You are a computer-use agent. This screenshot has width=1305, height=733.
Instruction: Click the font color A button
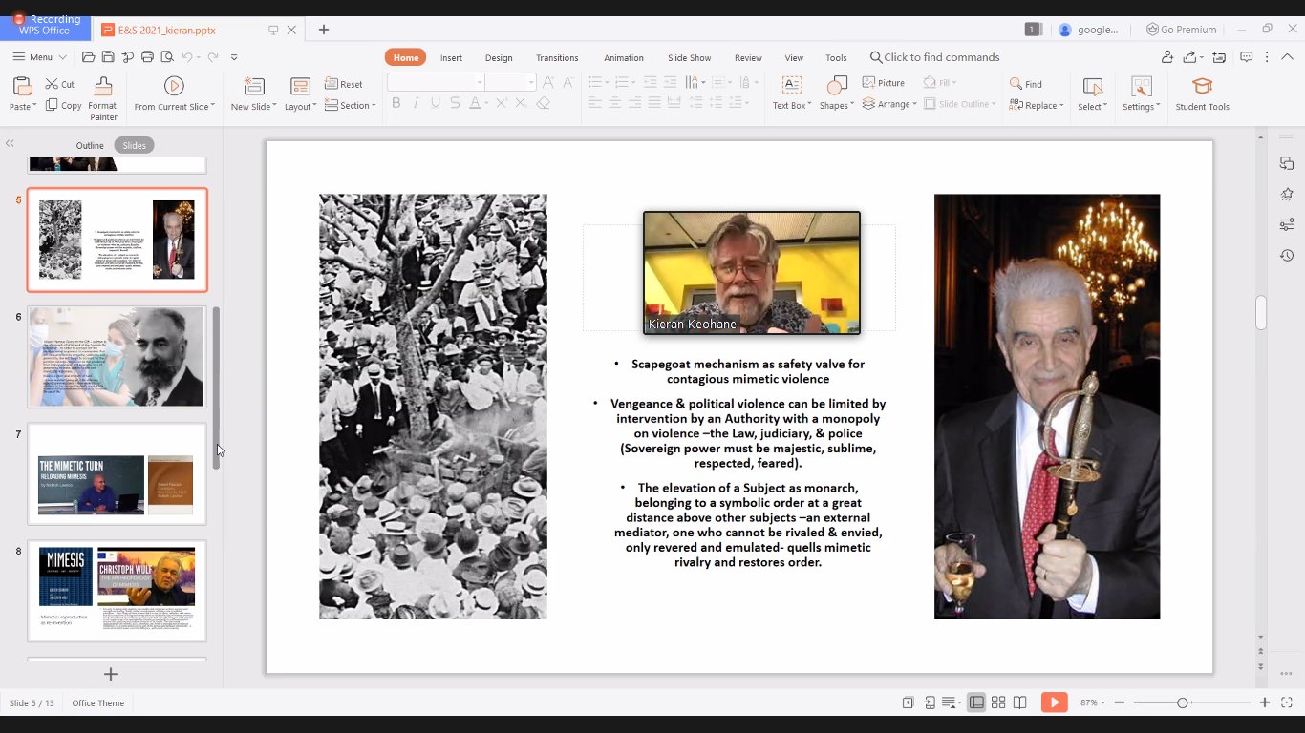click(x=475, y=103)
